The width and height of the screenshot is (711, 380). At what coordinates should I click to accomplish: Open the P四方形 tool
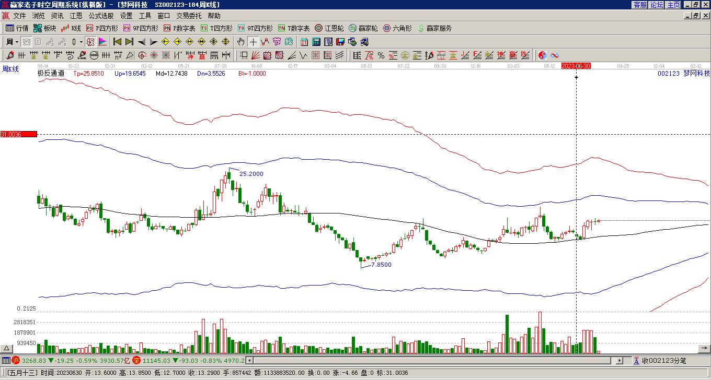tap(102, 28)
